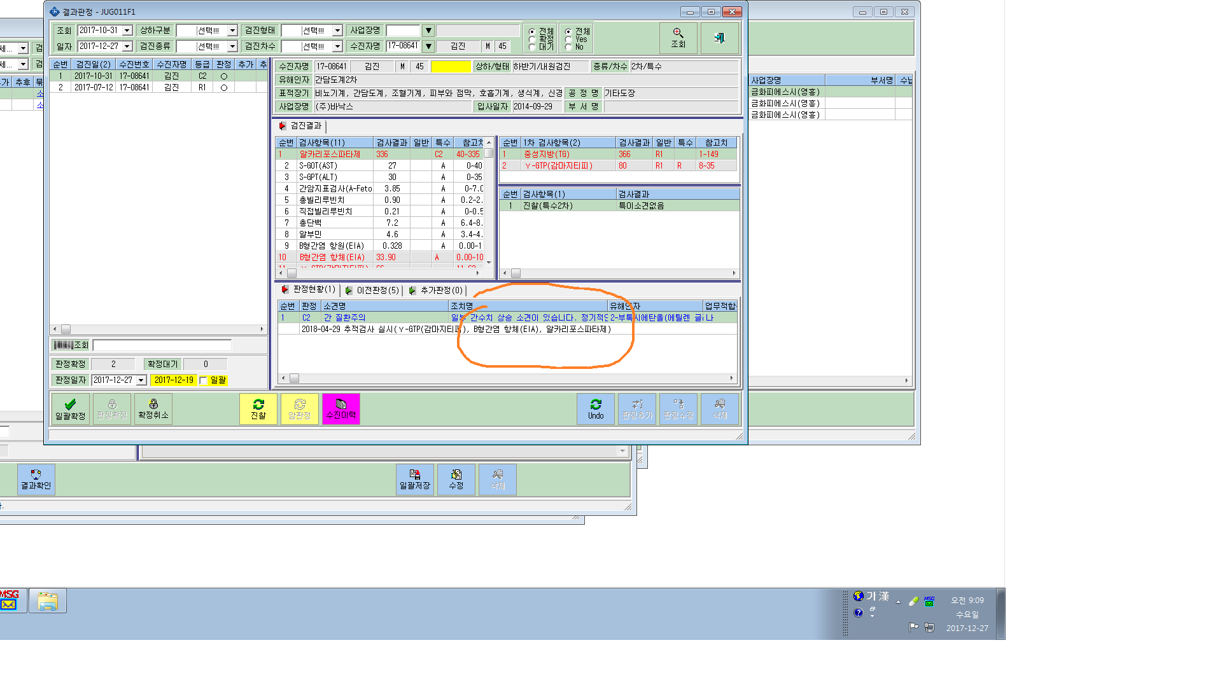Click the yellow 진찰 refresh button
Screen dimensions: 1222x687
point(258,409)
